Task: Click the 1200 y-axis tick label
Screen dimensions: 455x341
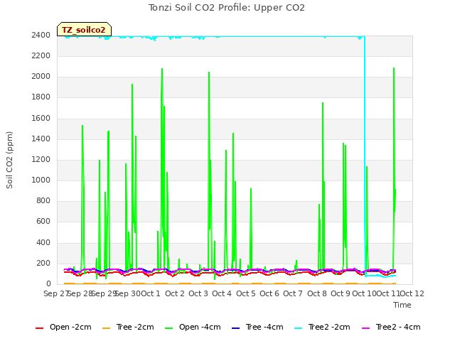Action: (x=41, y=159)
